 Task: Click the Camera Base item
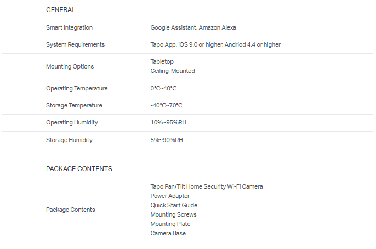(168, 233)
